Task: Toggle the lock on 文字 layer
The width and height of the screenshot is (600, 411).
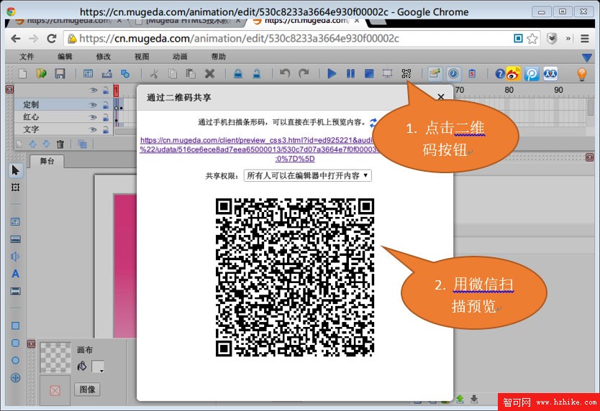Action: (105, 129)
